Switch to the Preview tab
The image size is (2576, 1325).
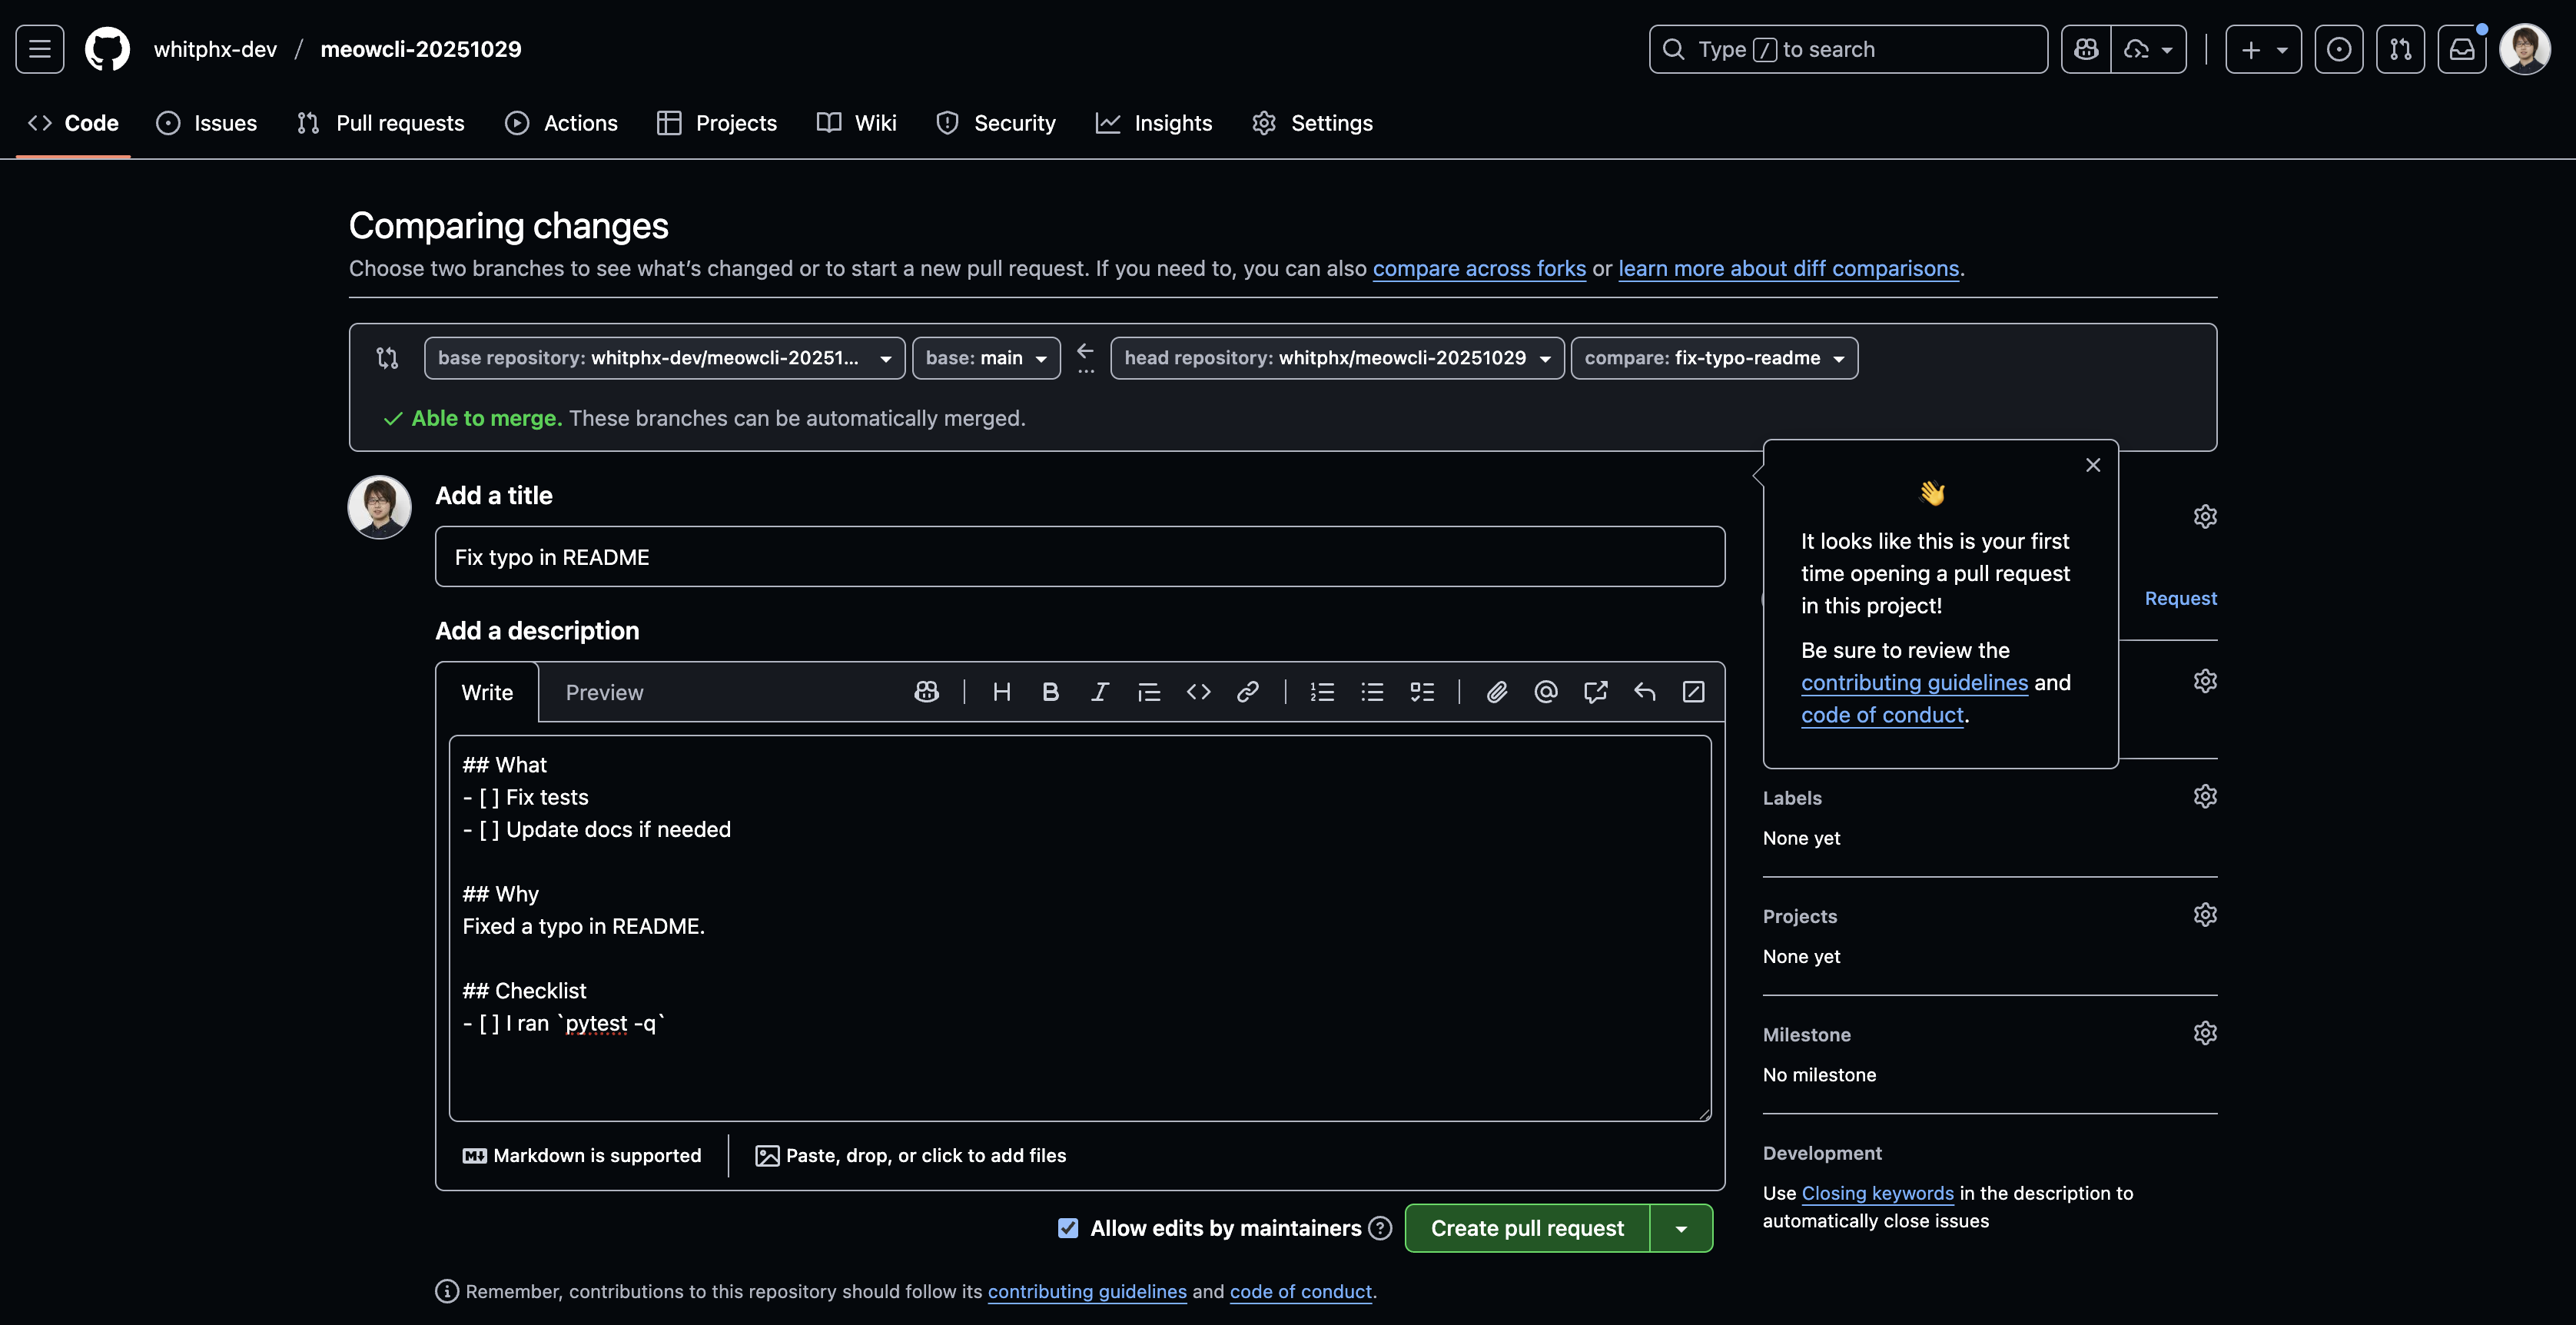point(604,692)
